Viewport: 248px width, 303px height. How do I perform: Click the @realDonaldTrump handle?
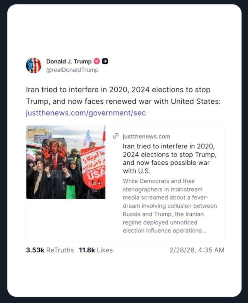click(x=72, y=70)
